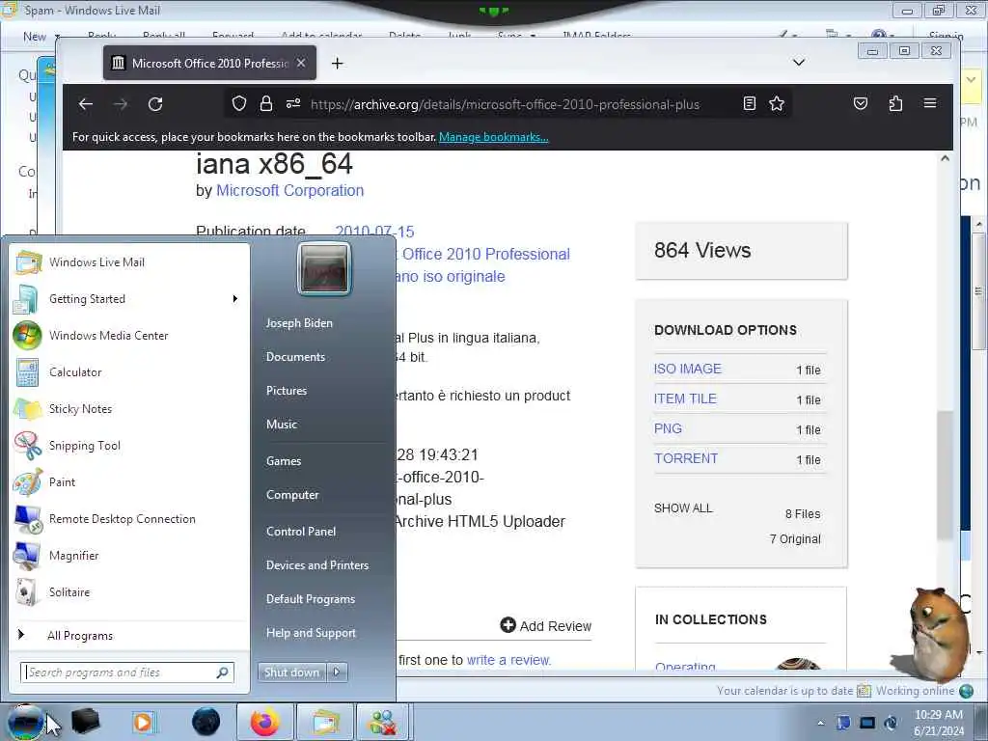Launch Calculator from Start menu
This screenshot has width=988, height=741.
(129, 371)
